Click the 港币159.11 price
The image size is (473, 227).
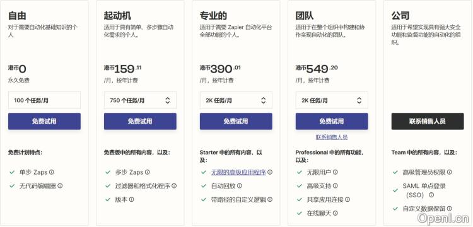pos(123,69)
